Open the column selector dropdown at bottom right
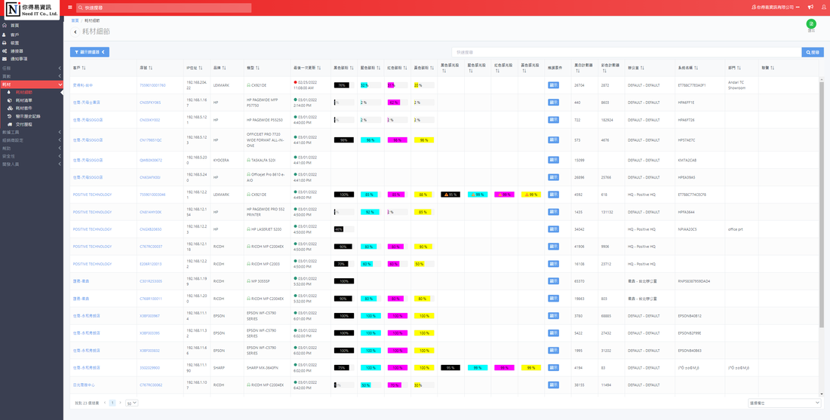830x420 pixels. click(784, 403)
